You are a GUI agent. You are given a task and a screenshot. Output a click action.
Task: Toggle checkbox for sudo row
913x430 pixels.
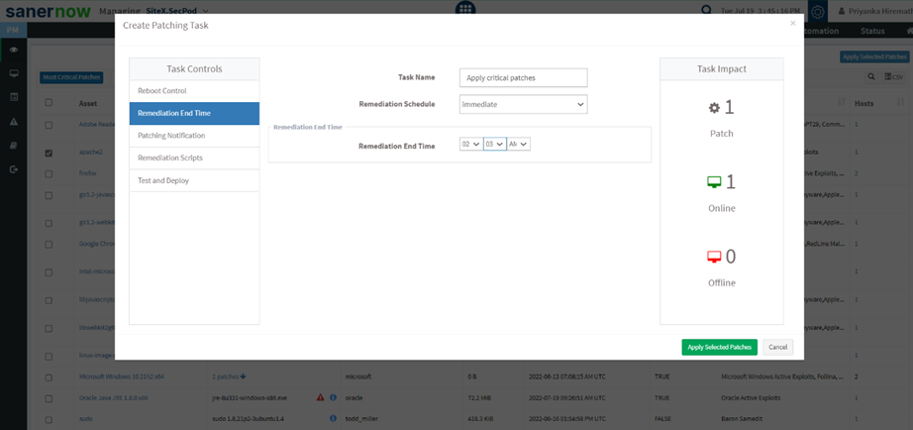[49, 419]
